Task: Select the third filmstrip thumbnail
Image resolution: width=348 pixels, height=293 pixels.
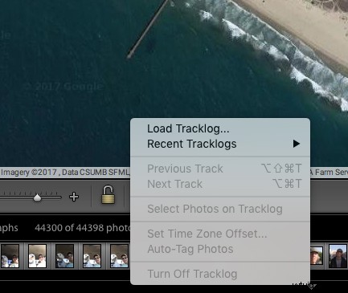Action: pyautogui.click(x=64, y=256)
